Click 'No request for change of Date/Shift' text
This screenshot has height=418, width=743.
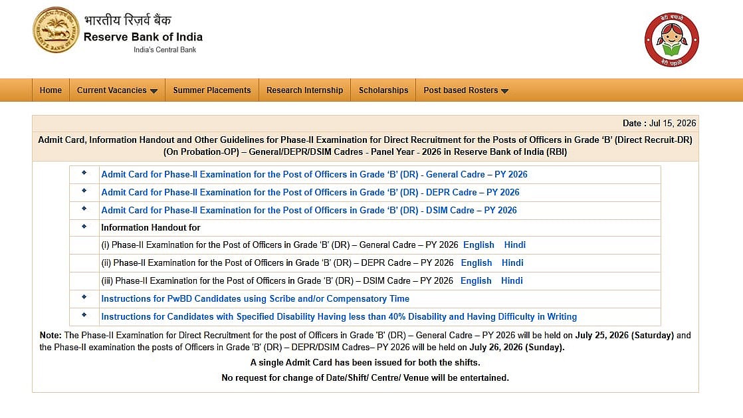(365, 377)
